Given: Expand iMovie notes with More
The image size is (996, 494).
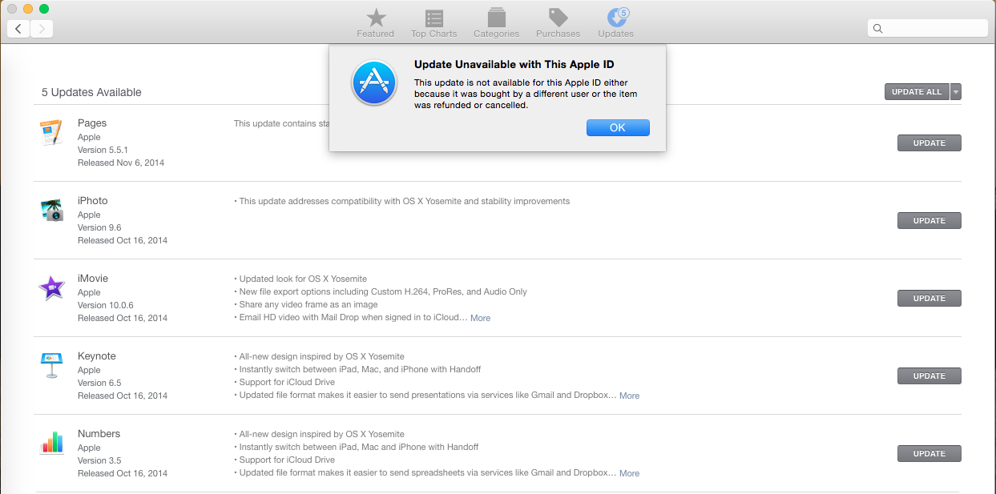Looking at the screenshot, I should click(480, 318).
